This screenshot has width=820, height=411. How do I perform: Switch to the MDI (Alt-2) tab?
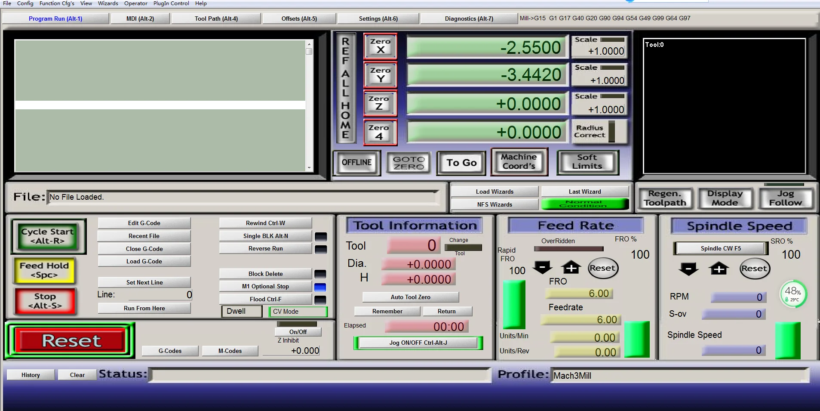[140, 19]
